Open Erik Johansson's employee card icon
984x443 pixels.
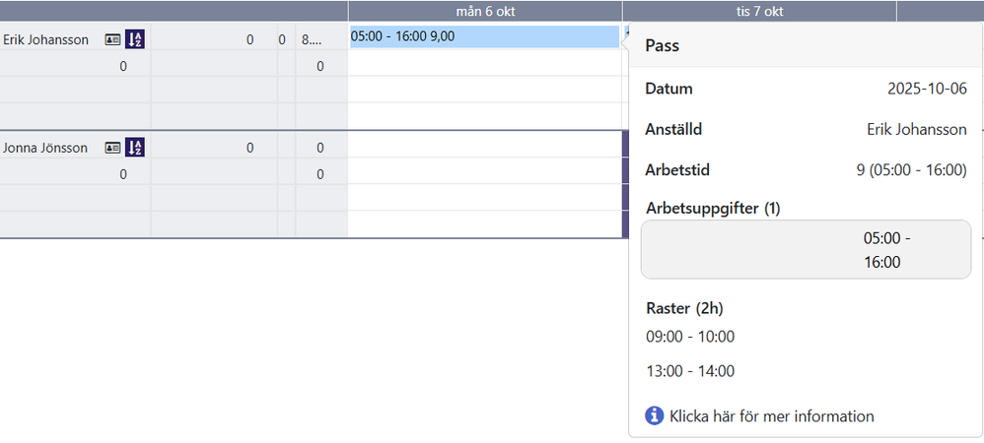(x=112, y=40)
